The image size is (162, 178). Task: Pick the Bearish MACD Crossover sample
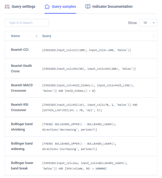[x=81, y=88]
